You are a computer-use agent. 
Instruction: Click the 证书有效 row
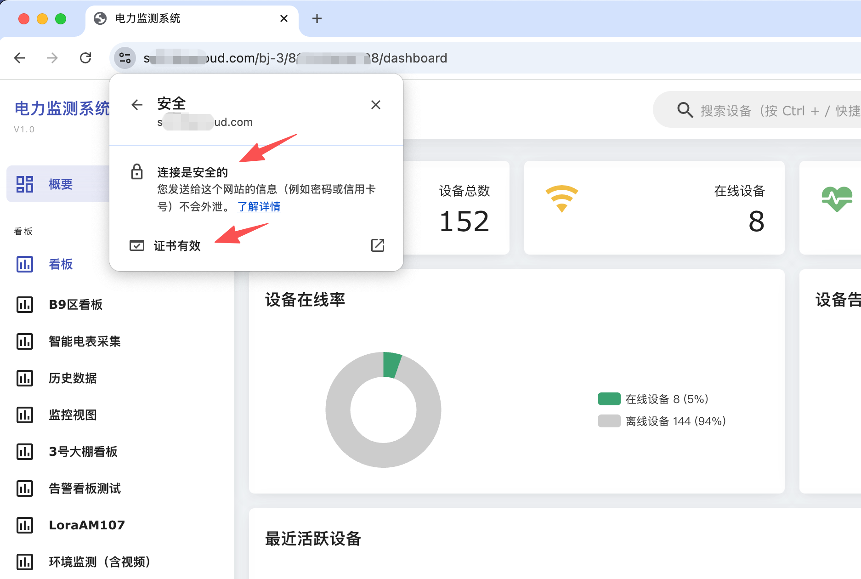[177, 246]
